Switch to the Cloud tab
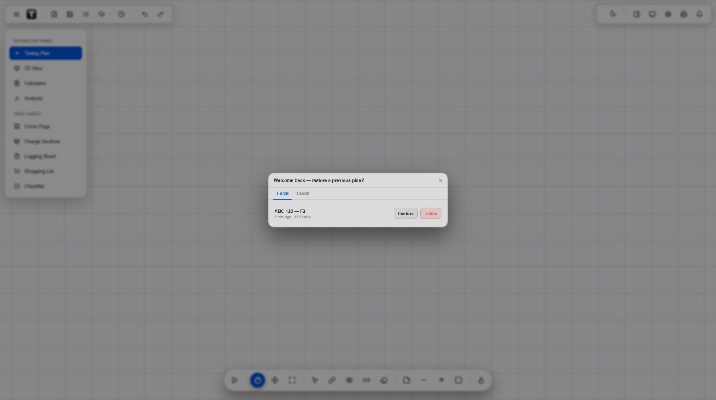716x400 pixels. pyautogui.click(x=303, y=194)
